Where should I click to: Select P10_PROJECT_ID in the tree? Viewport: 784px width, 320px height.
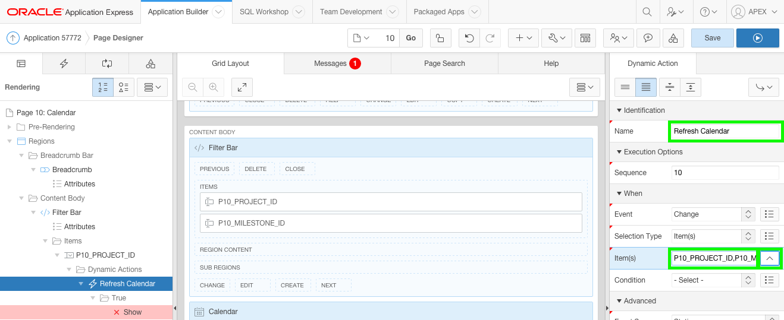pyautogui.click(x=105, y=255)
